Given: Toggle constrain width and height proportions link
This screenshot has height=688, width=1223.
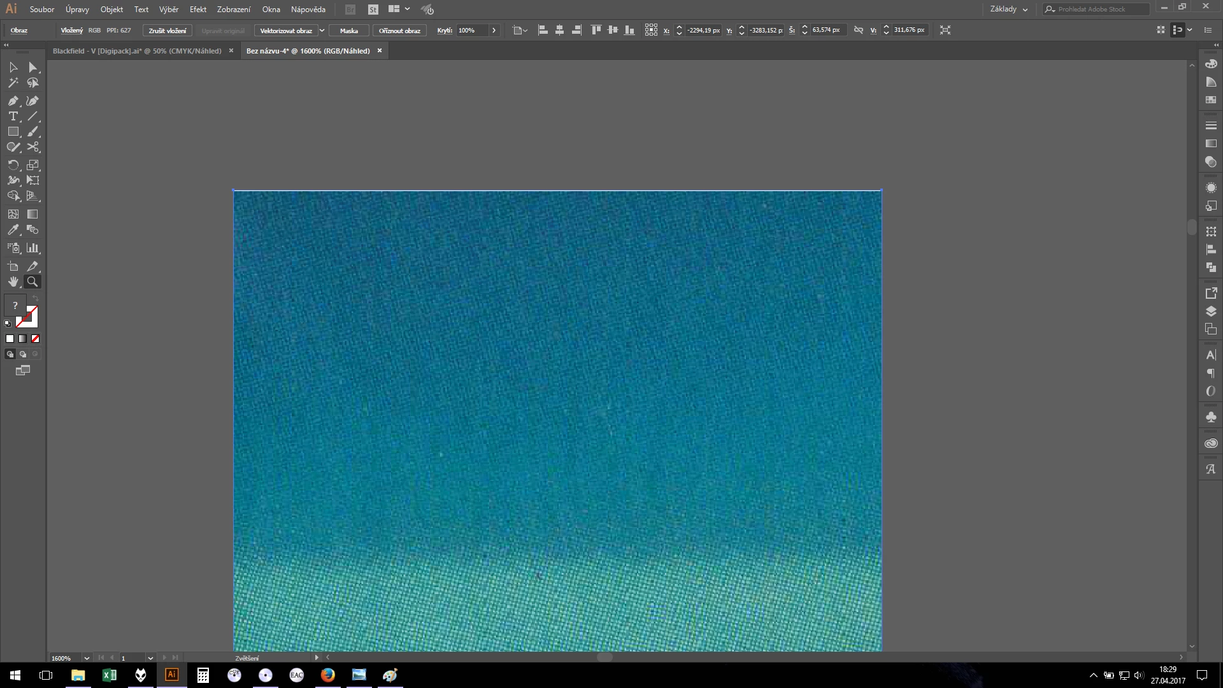Looking at the screenshot, I should coord(858,30).
